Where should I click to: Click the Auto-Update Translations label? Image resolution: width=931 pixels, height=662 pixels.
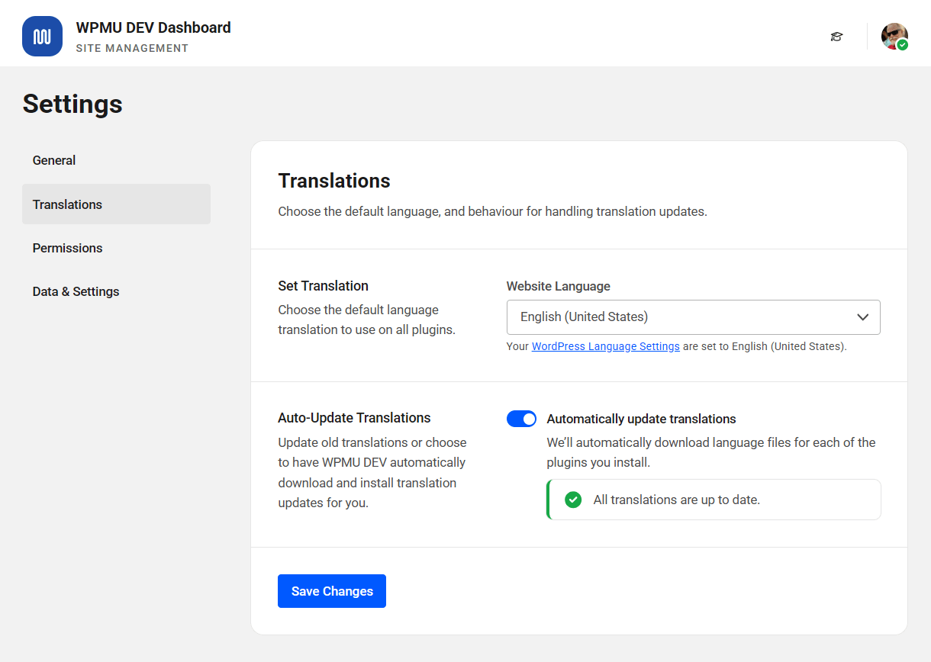click(x=354, y=418)
